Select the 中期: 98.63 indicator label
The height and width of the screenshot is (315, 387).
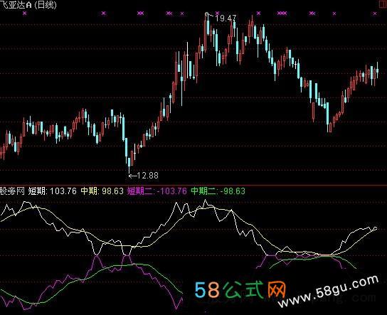[x=102, y=191]
